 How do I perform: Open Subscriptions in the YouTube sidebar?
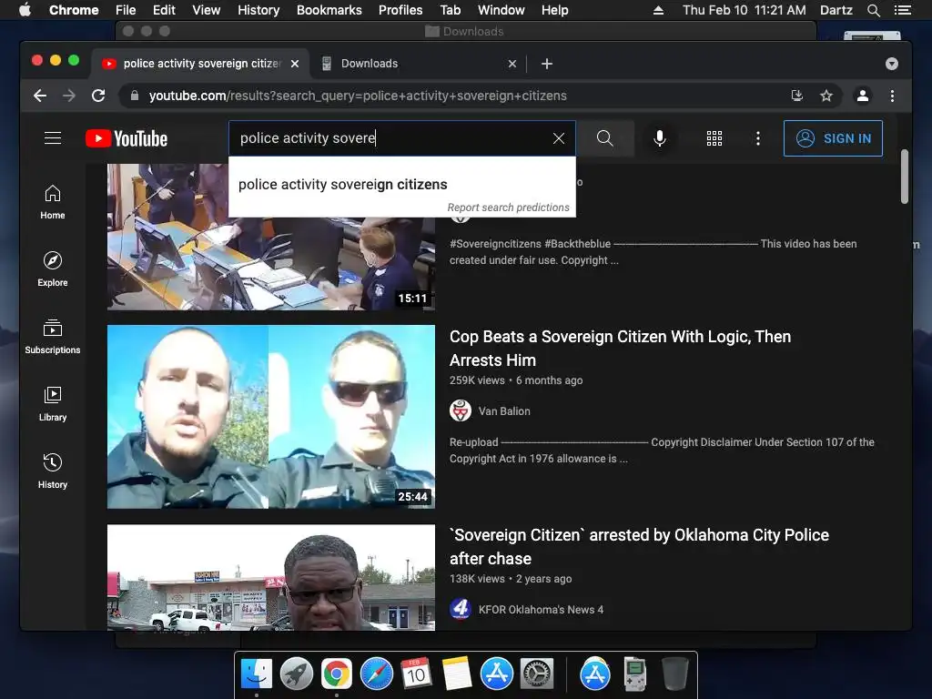[52, 337]
